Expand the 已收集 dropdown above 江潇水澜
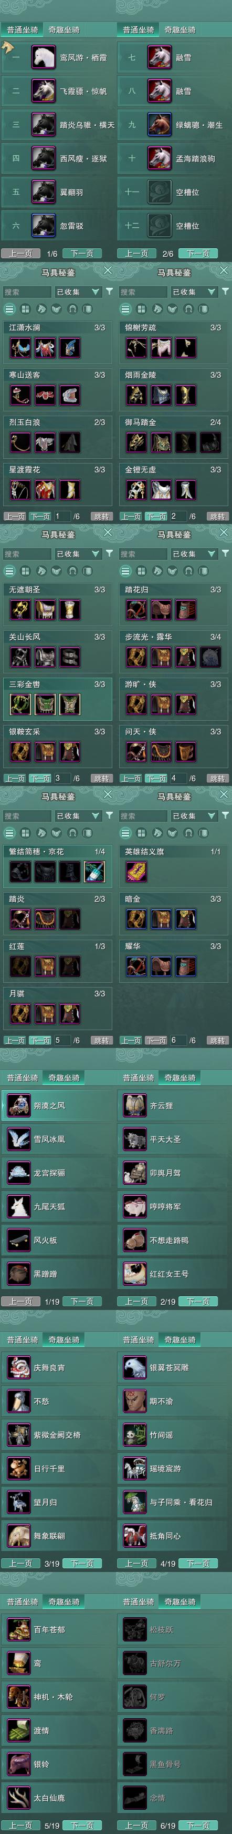This screenshot has height=1834, width=232. (78, 292)
